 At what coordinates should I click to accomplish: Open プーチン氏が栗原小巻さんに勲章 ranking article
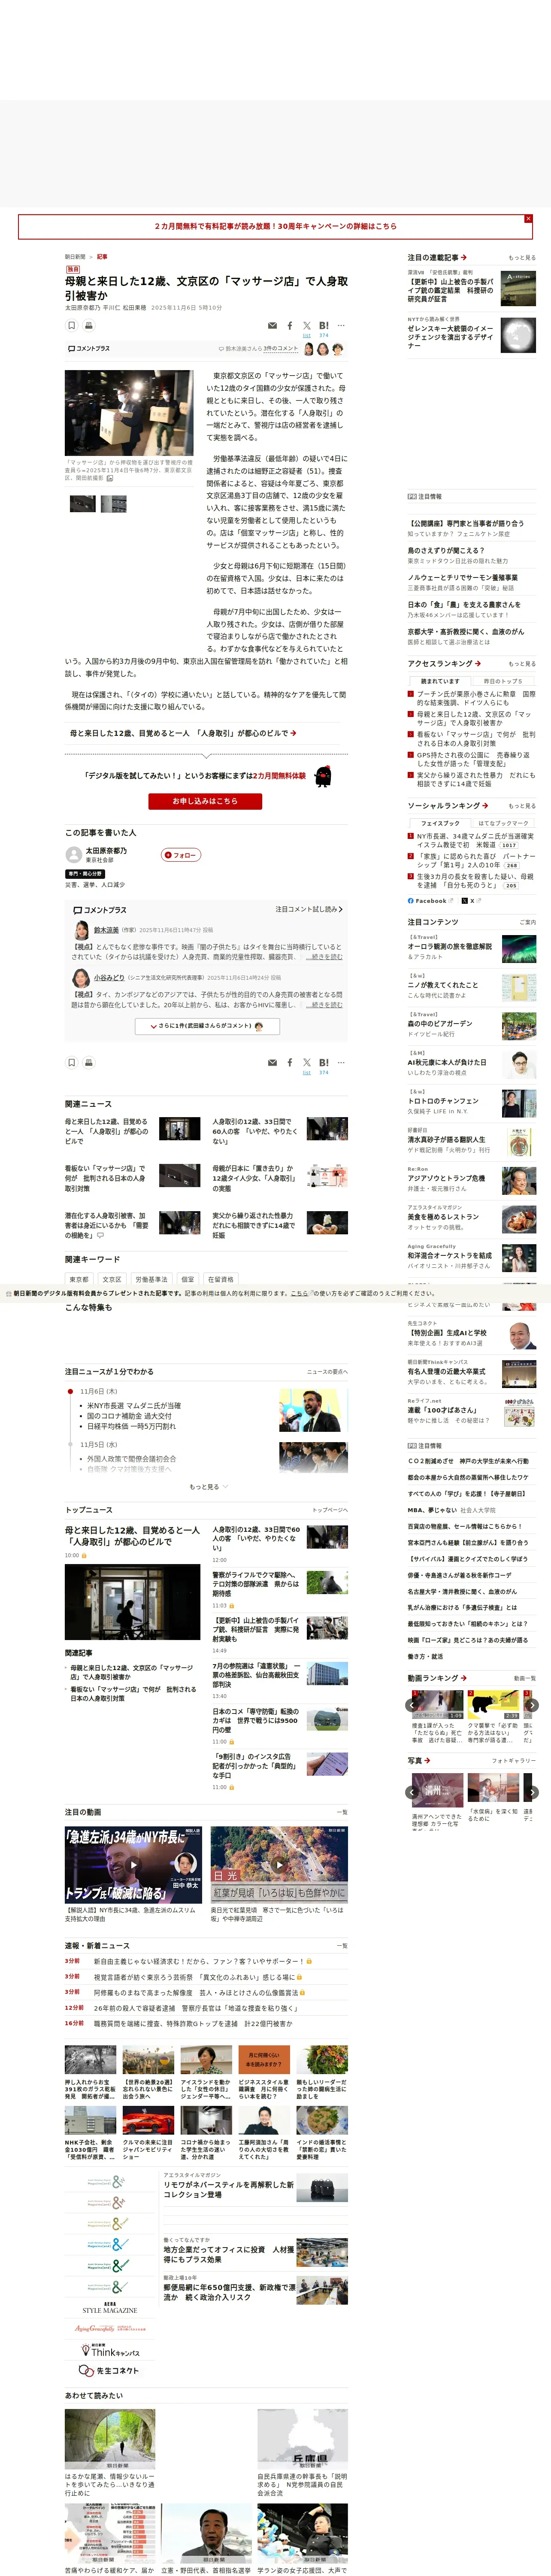coord(476,698)
